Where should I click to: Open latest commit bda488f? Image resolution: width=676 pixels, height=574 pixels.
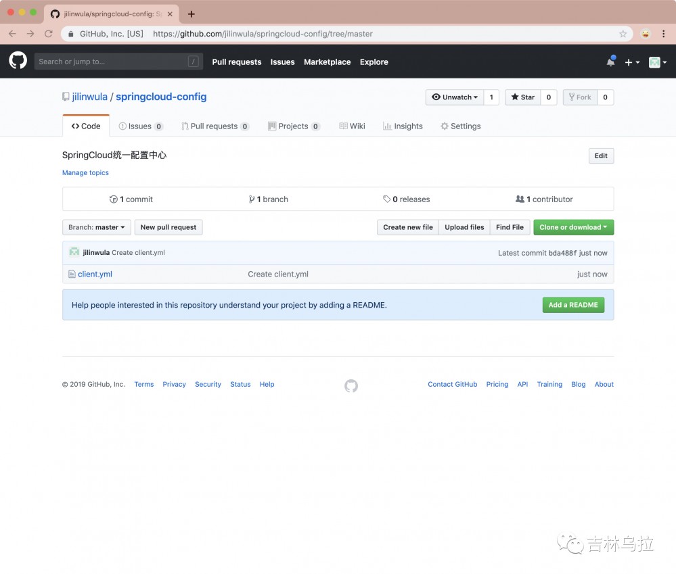pyautogui.click(x=562, y=254)
